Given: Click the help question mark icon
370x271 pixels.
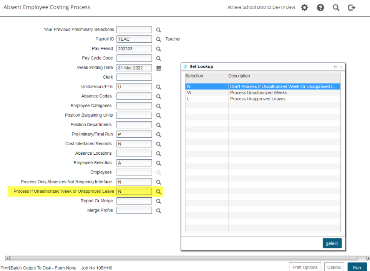Looking at the screenshot, I should click(x=320, y=8).
